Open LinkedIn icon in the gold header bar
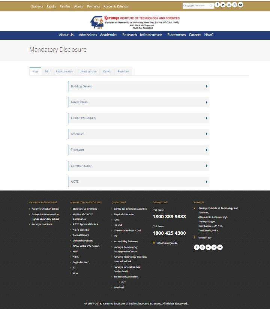Image resolution: width=270 pixels, height=309 pixels. 229,5
